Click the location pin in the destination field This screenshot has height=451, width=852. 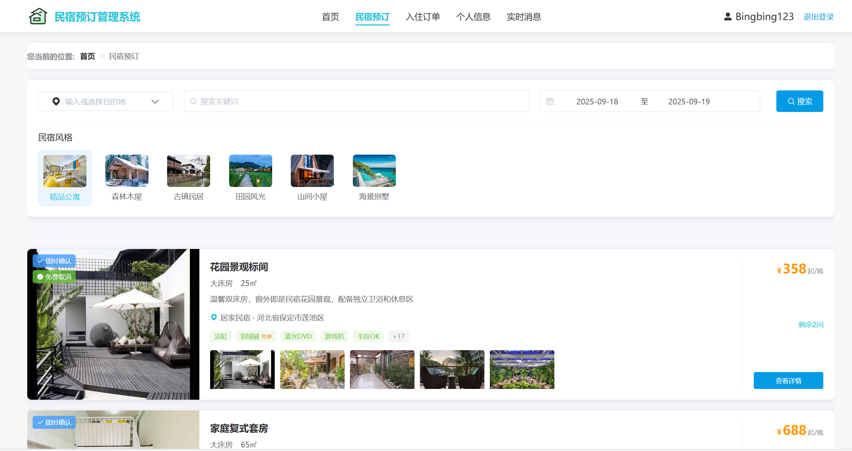pos(56,102)
